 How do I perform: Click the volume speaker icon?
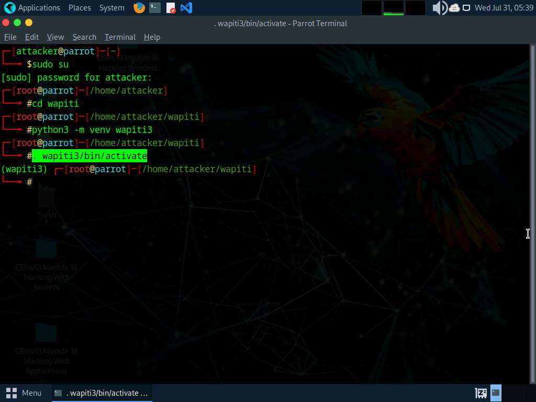(439, 8)
